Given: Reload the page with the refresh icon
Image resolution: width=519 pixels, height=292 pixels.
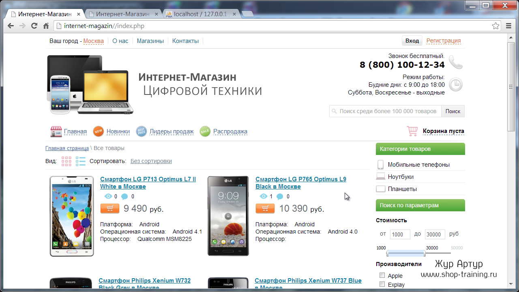Looking at the screenshot, I should [x=34, y=26].
